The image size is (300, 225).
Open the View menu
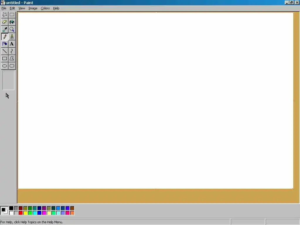click(x=22, y=8)
